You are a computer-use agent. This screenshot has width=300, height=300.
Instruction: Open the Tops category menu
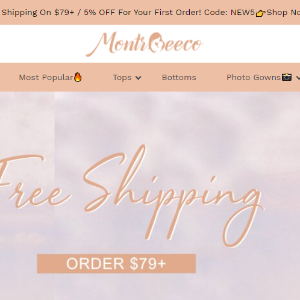click(122, 78)
